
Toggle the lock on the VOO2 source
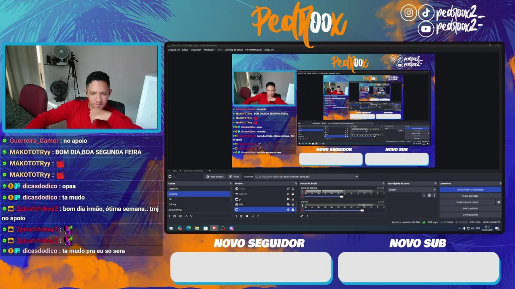click(293, 189)
